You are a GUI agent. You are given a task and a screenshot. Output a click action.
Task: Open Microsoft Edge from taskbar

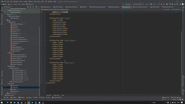click(x=7, y=103)
